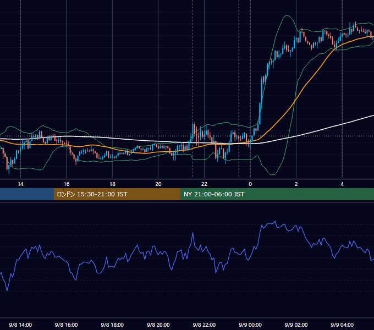Screen dimensions: 374x330
Task: Click the 9/9 04:00 date label
Action: 342,324
